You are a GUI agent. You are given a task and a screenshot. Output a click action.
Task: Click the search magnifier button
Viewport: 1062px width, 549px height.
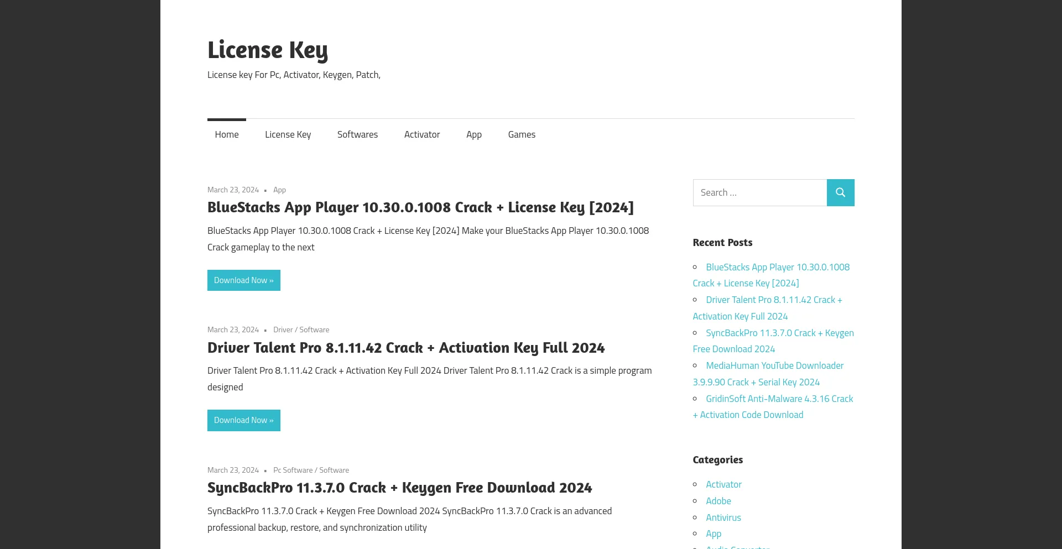tap(840, 192)
